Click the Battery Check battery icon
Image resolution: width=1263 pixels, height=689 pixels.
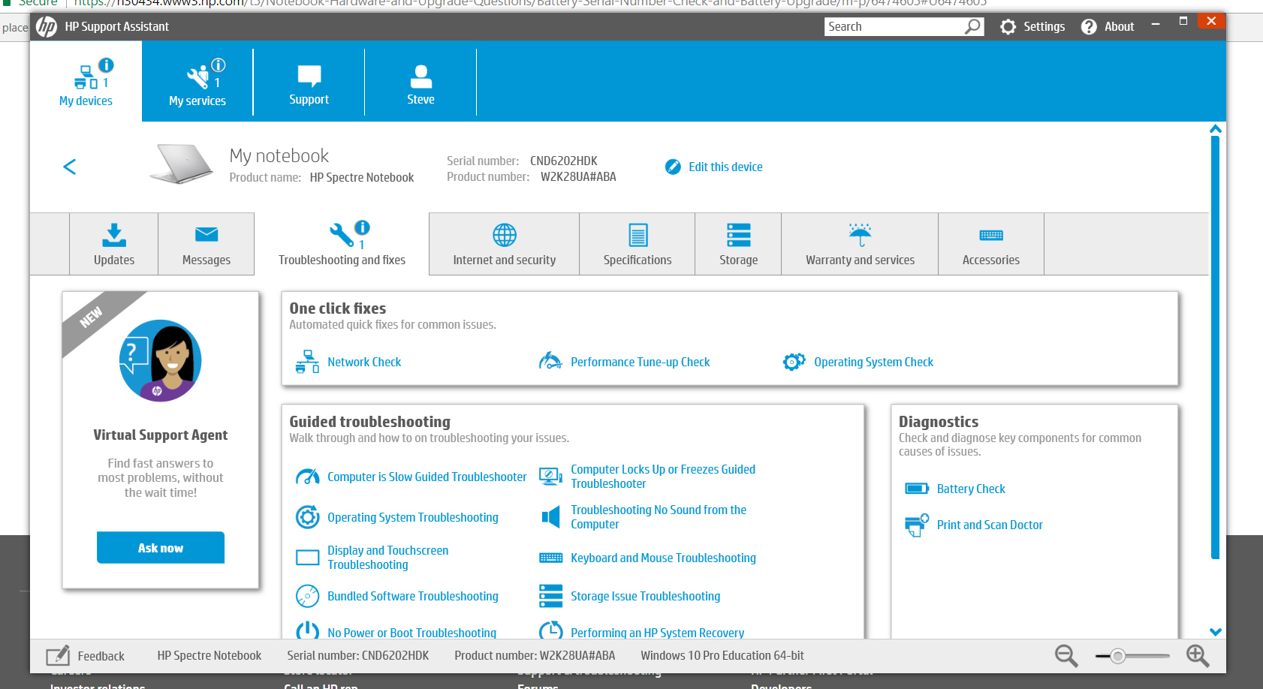point(917,489)
